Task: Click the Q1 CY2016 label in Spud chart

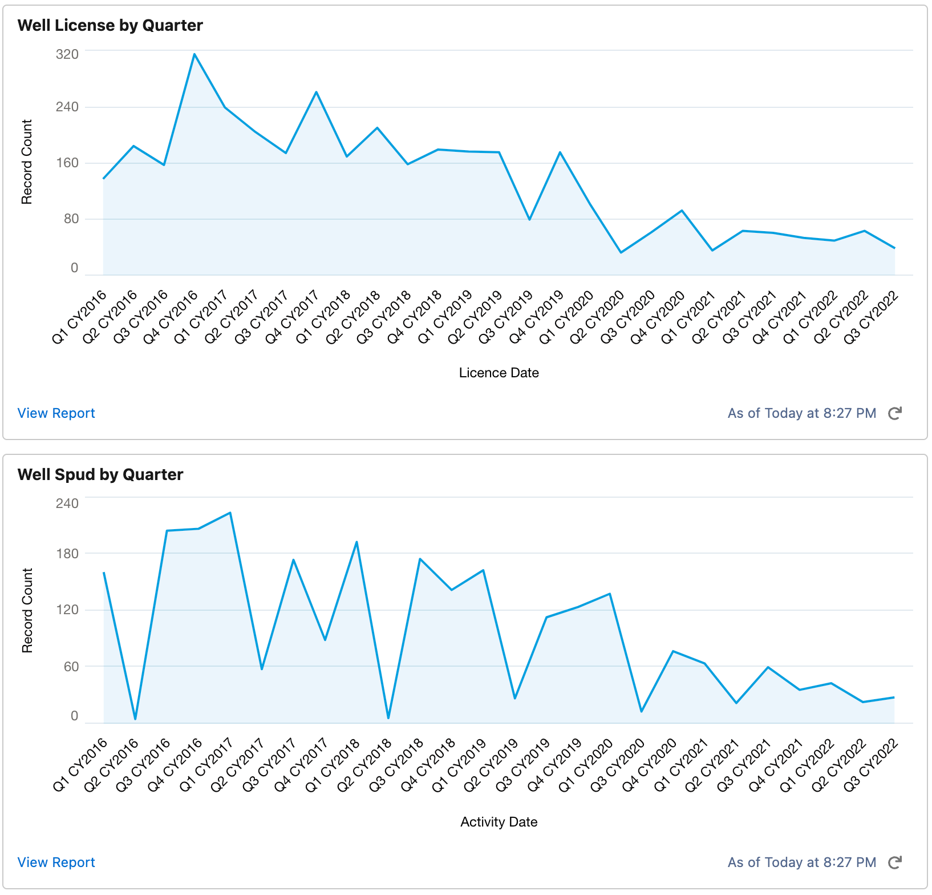Action: click(80, 765)
